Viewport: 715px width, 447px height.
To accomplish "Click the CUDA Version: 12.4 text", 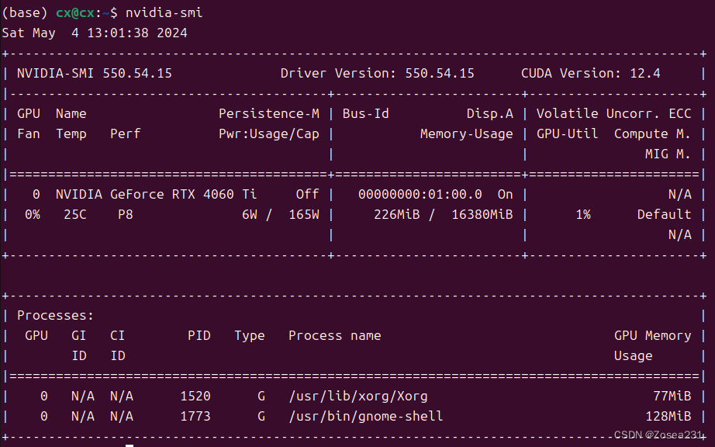I will (591, 73).
